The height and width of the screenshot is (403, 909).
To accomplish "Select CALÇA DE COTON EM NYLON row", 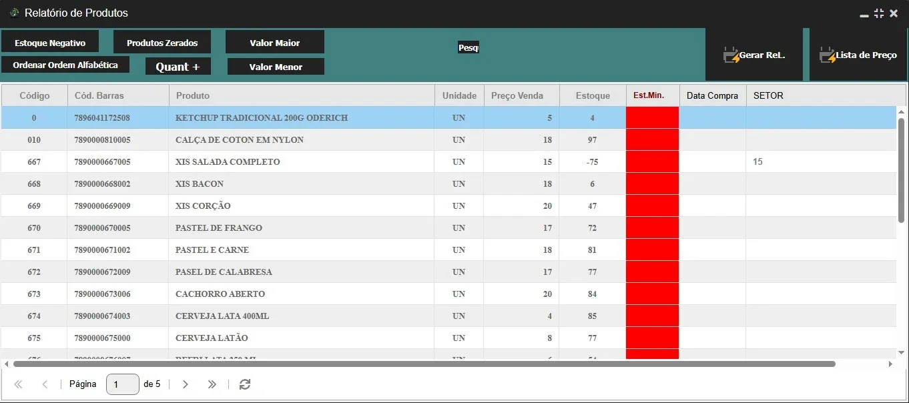I will (448, 139).
